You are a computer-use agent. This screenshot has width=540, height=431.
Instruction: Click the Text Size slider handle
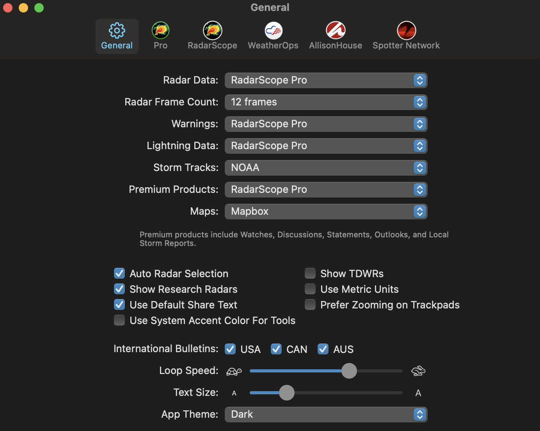pos(288,393)
